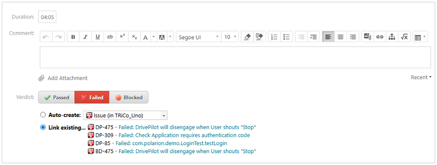Screen dimensions: 437x165
Task: Toggle underline formatting
Action: [x=98, y=37]
